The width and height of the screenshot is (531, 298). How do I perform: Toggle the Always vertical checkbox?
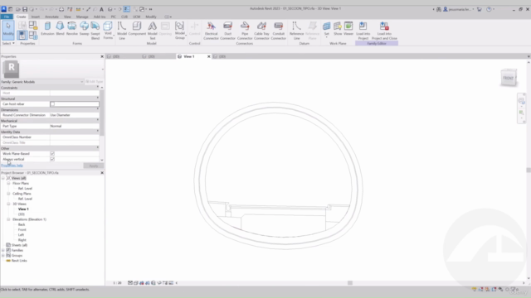tap(52, 159)
